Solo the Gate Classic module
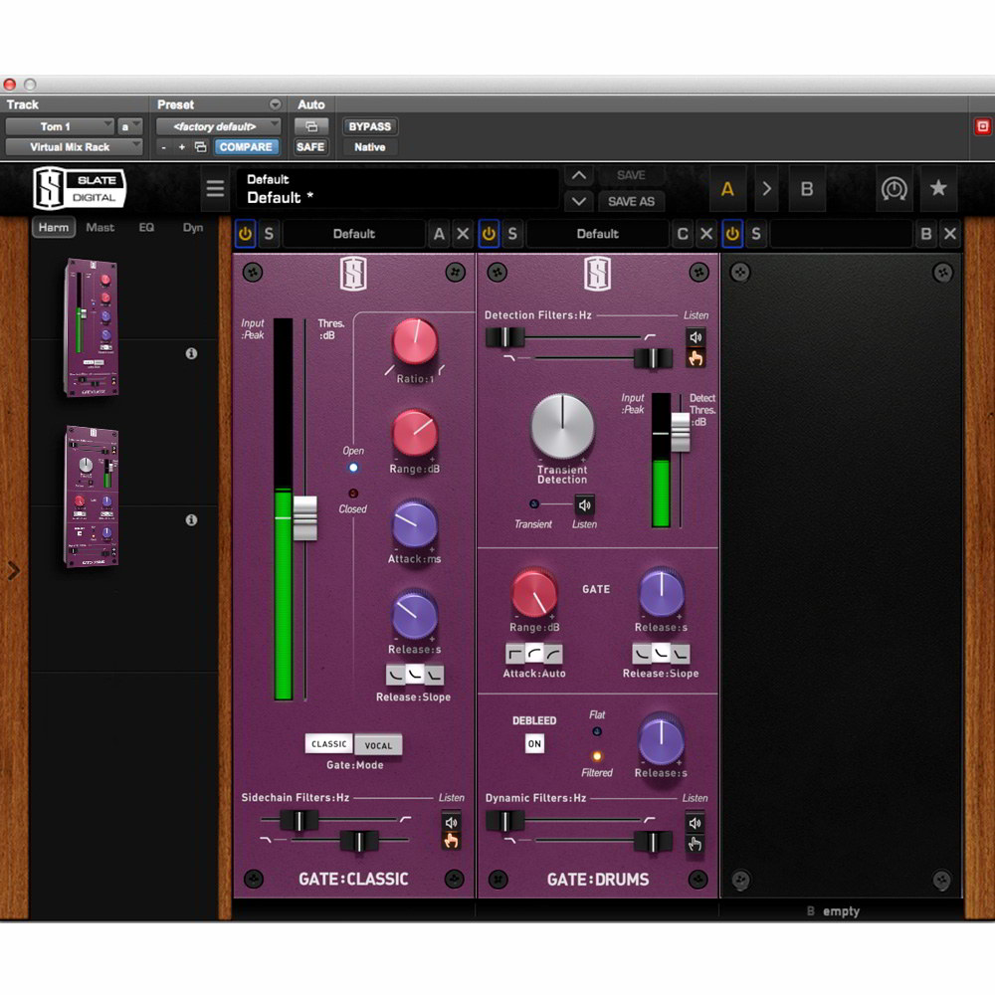 pyautogui.click(x=269, y=234)
